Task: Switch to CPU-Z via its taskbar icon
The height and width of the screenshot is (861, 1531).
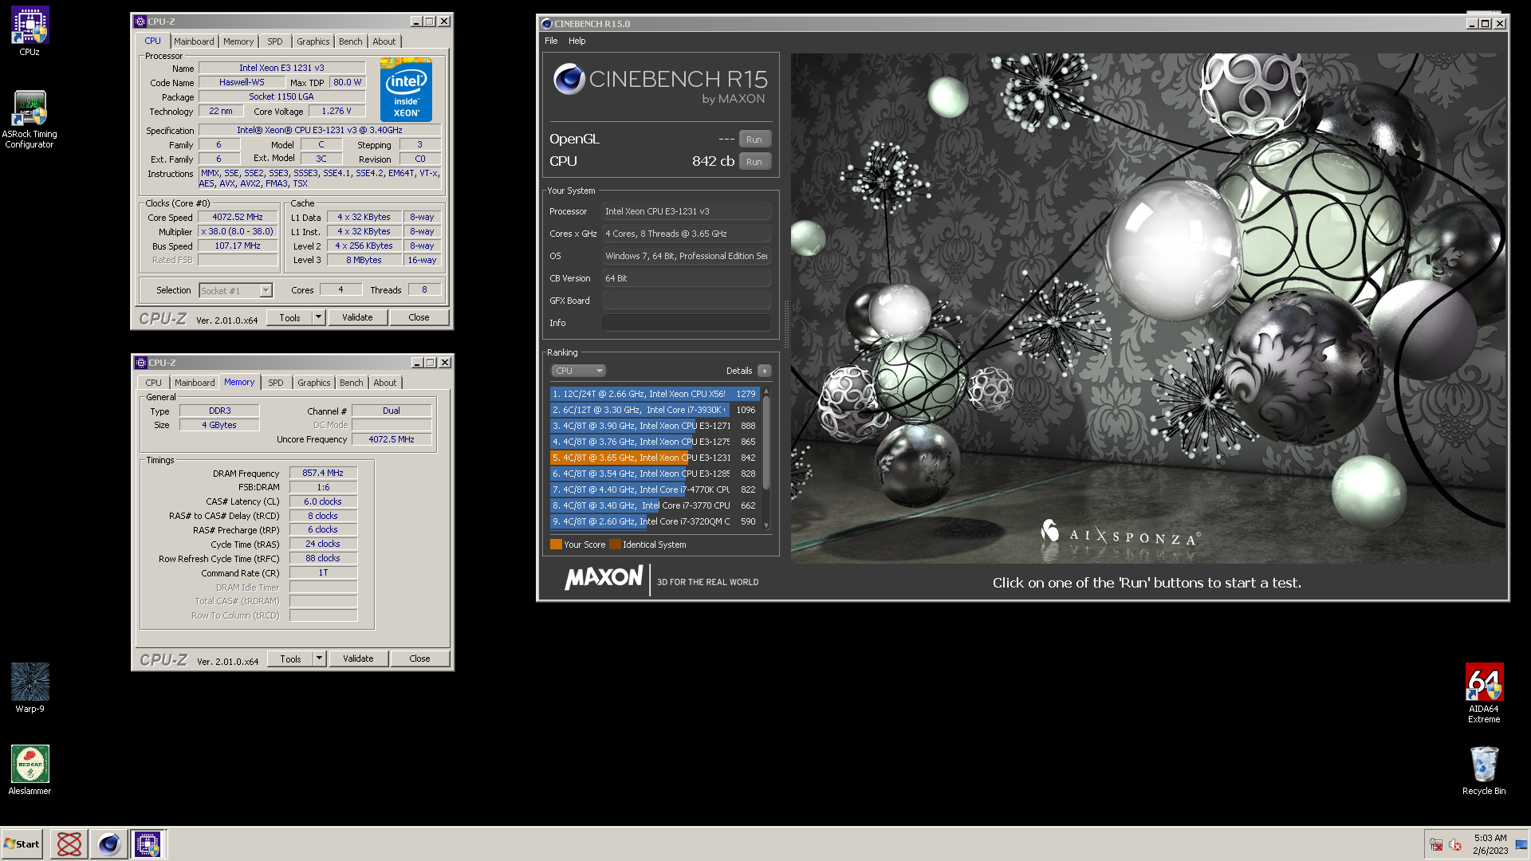Action: click(148, 844)
